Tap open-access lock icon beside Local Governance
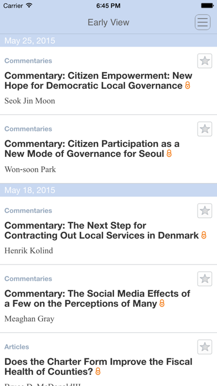 pyautogui.click(x=188, y=85)
